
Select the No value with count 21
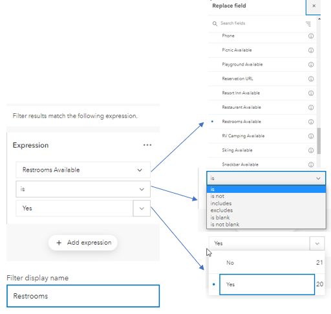pyautogui.click(x=266, y=263)
